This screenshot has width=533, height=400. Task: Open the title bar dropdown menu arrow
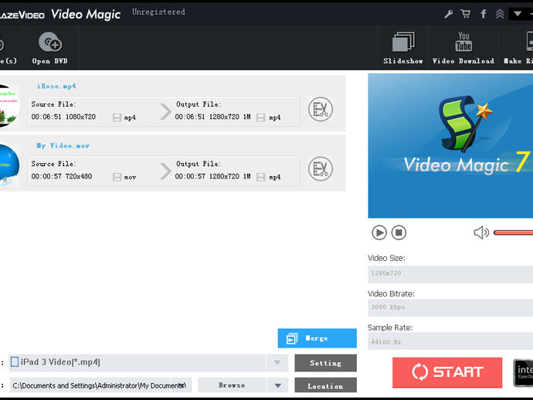(x=518, y=14)
